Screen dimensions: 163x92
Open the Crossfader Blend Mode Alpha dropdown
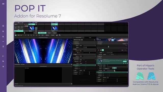pos(82,60)
